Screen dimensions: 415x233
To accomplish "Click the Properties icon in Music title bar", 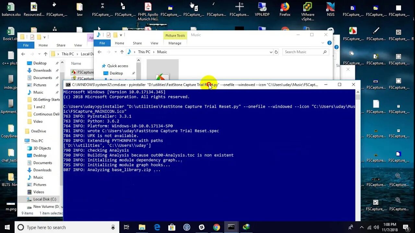I will click(x=109, y=35).
